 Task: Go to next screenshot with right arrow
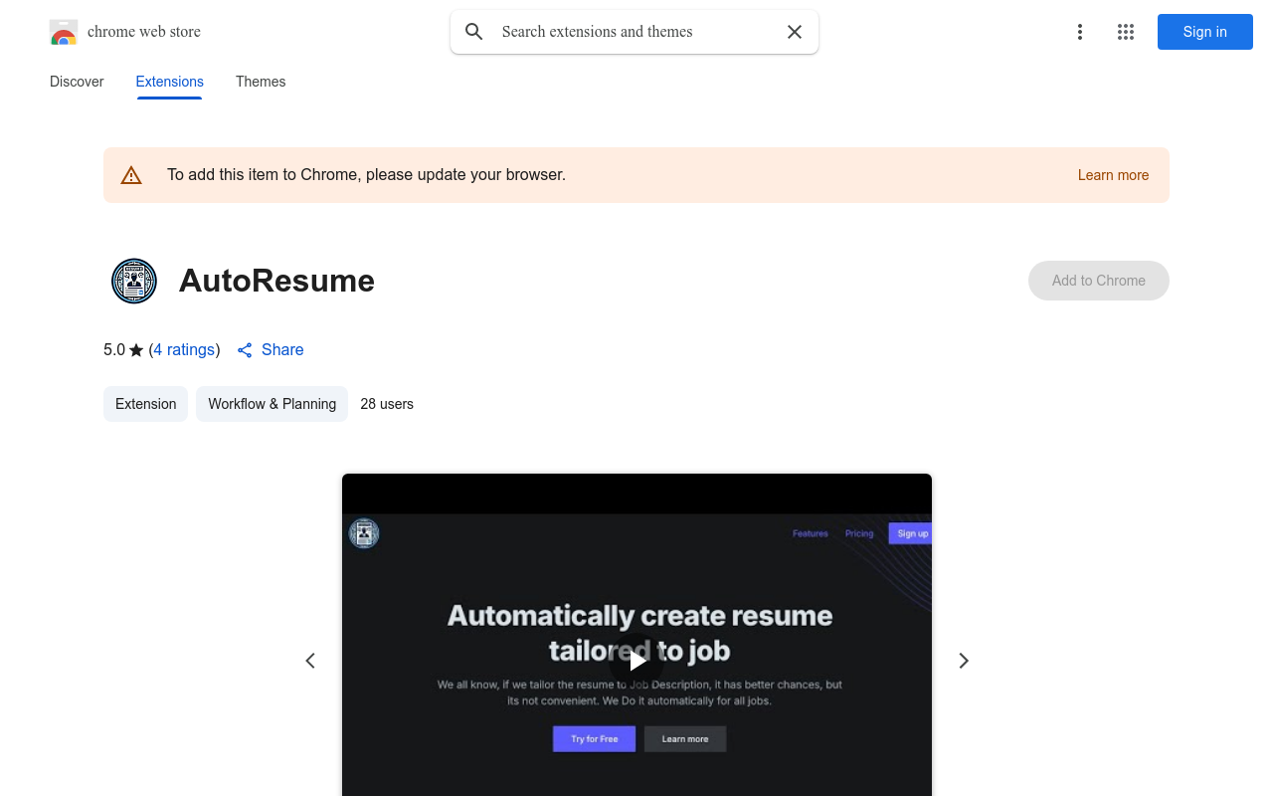tap(963, 661)
